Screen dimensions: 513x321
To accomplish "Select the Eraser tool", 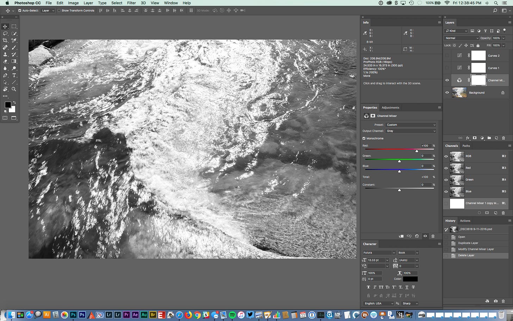I will 5,61.
